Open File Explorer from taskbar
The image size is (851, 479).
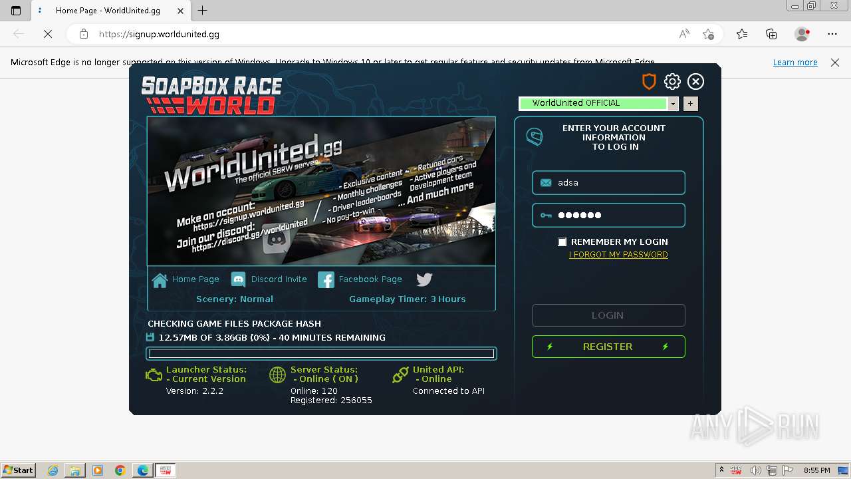click(75, 470)
